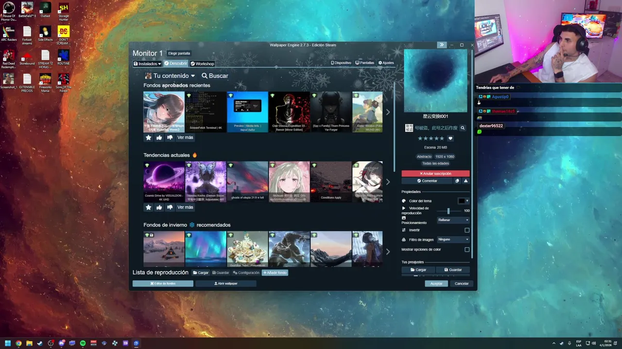This screenshot has height=349, width=622.
Task: Favorite the recently approved wallpapers row
Action: coord(149,138)
